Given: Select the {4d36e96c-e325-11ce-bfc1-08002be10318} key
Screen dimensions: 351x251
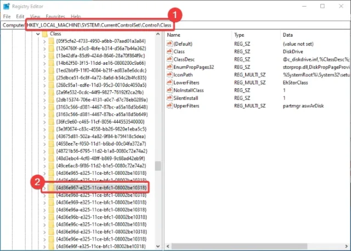Looking at the screenshot, I should tap(101, 224).
